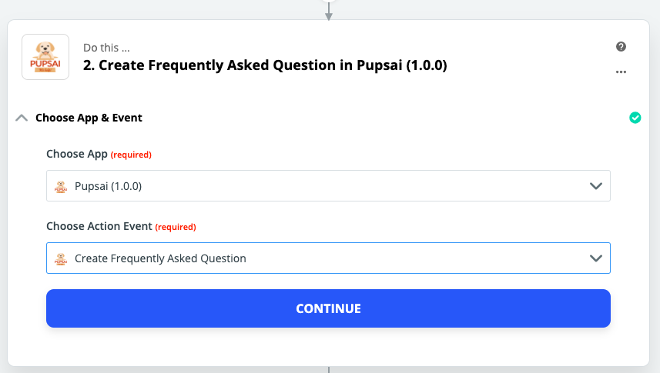Viewport: 660px width, 373px height.
Task: Click Pupsai icon in Choose App field
Action: [x=61, y=186]
